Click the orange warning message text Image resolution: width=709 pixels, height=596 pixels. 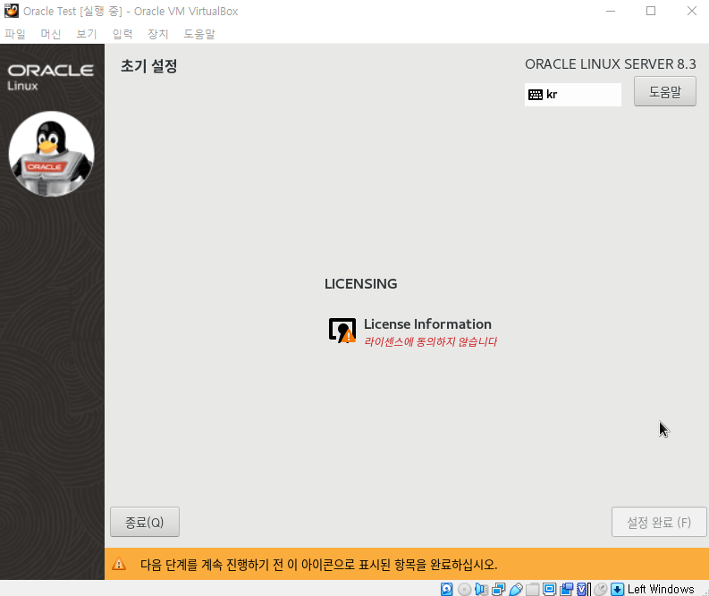coord(319,565)
